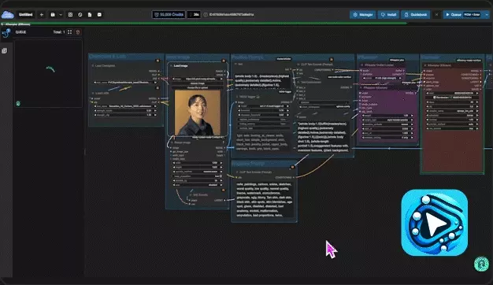Edit the concatenated positive prompt text box

[323, 137]
